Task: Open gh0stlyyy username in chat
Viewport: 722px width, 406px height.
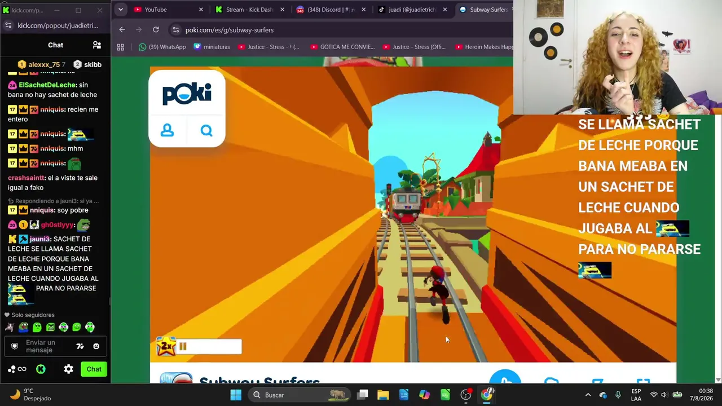Action: [58, 225]
